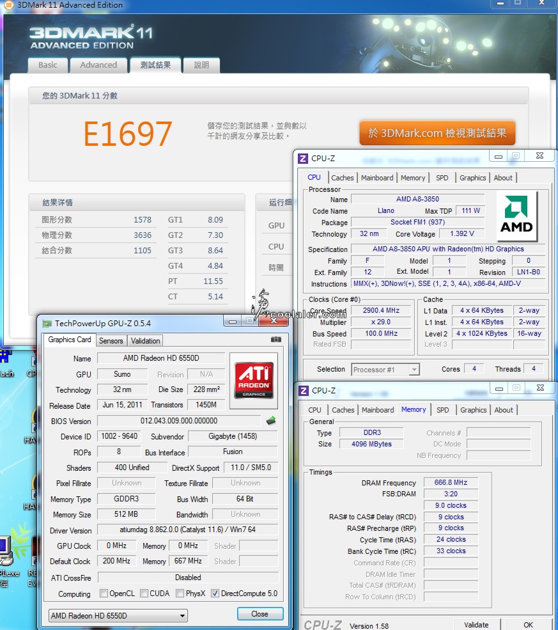Open the 說明 tab in 3DMark
The image size is (558, 630).
(x=201, y=65)
